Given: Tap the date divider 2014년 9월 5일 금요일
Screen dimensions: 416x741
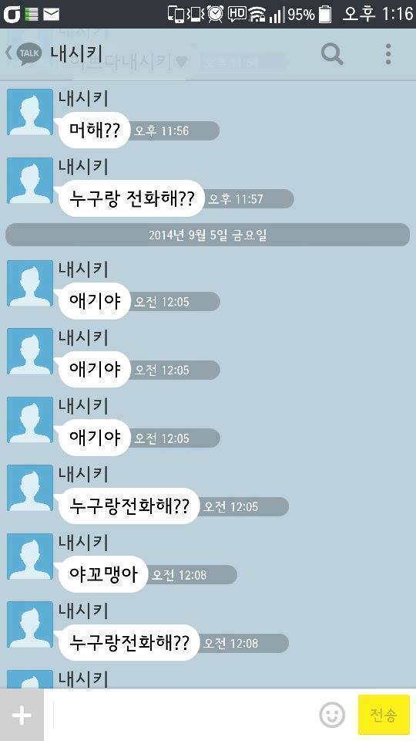Looking at the screenshot, I should pos(207,235).
